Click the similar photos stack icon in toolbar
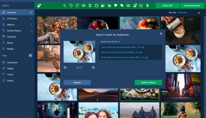This screenshot has width=206, height=118. point(128,5)
